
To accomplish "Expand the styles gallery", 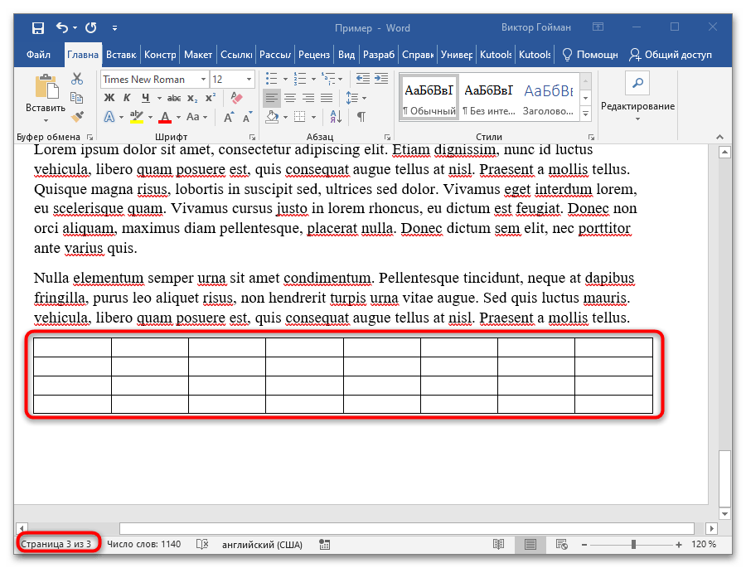I will coord(586,114).
